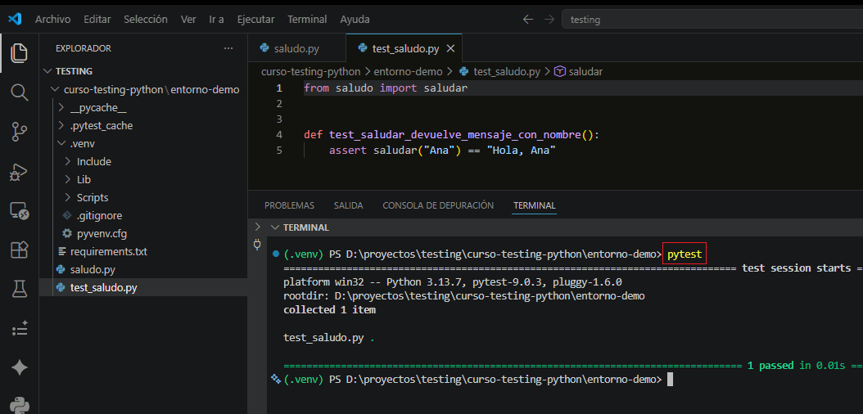The image size is (863, 414).
Task: Go forward with the right arrow
Action: pyautogui.click(x=549, y=20)
